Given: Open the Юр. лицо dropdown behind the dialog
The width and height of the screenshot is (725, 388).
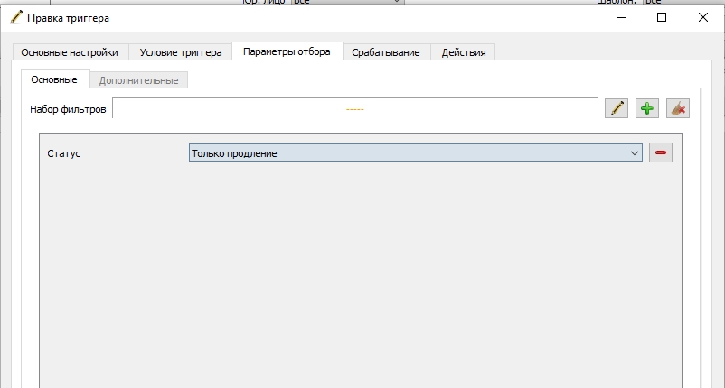Looking at the screenshot, I should pos(348,2).
